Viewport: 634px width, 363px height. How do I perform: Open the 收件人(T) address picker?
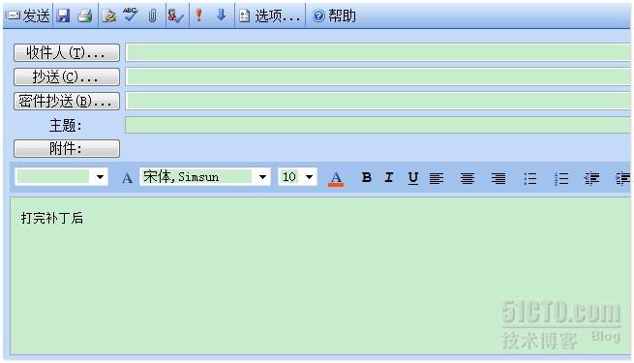(x=67, y=53)
